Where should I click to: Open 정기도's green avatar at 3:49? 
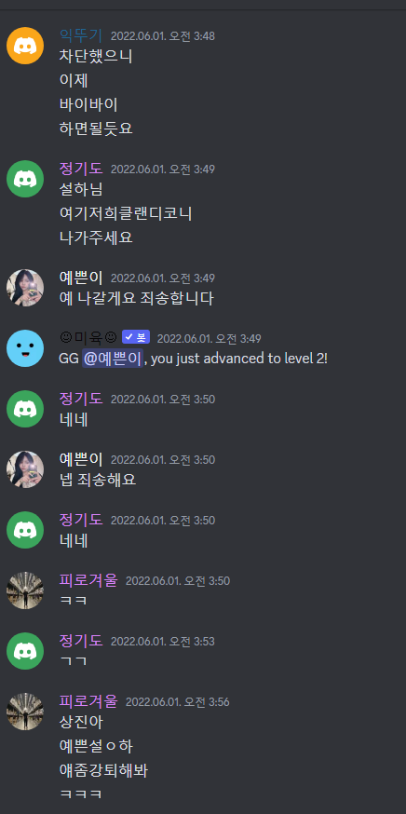click(x=25, y=179)
